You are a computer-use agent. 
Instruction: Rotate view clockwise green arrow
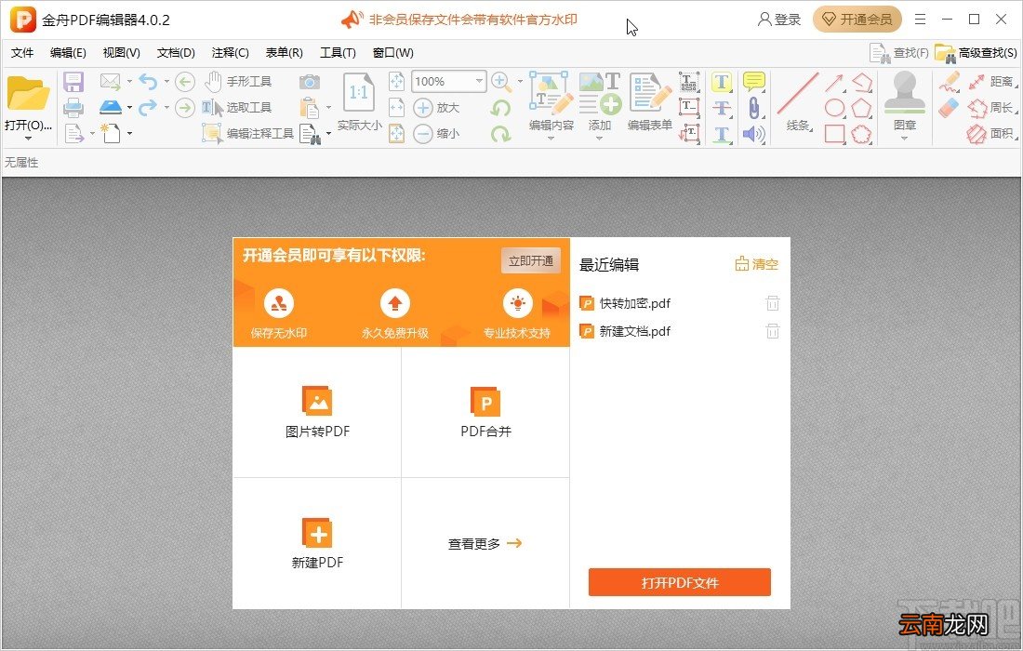pos(501,134)
